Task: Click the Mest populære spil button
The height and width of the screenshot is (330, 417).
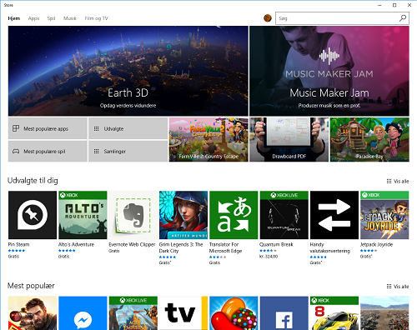Action: [48, 152]
